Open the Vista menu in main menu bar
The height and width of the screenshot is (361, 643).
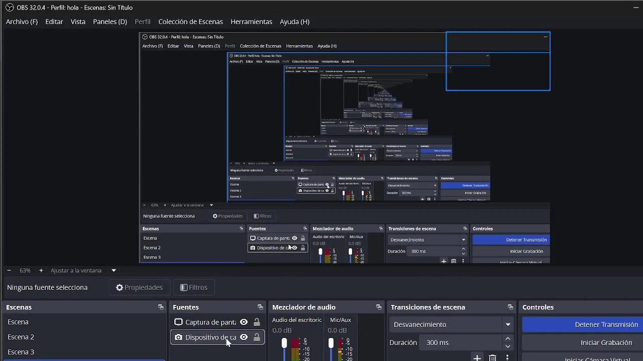[78, 22]
